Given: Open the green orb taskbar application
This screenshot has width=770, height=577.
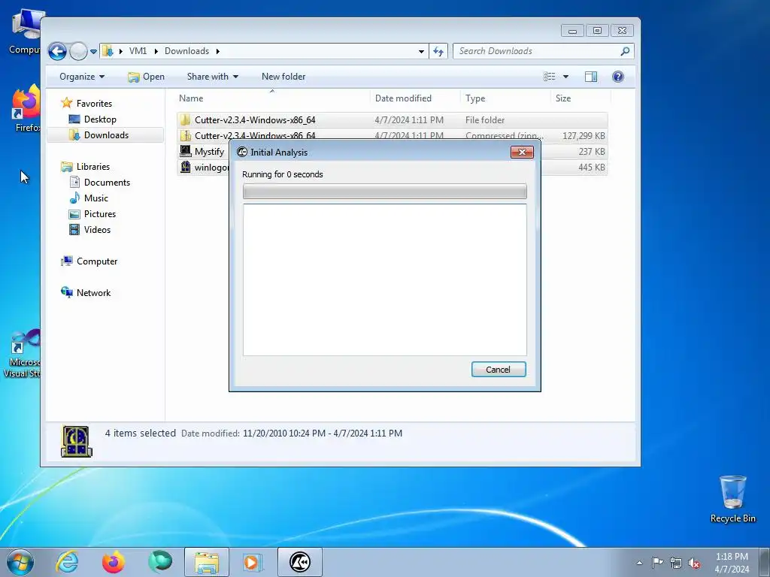Looking at the screenshot, I should click(160, 562).
